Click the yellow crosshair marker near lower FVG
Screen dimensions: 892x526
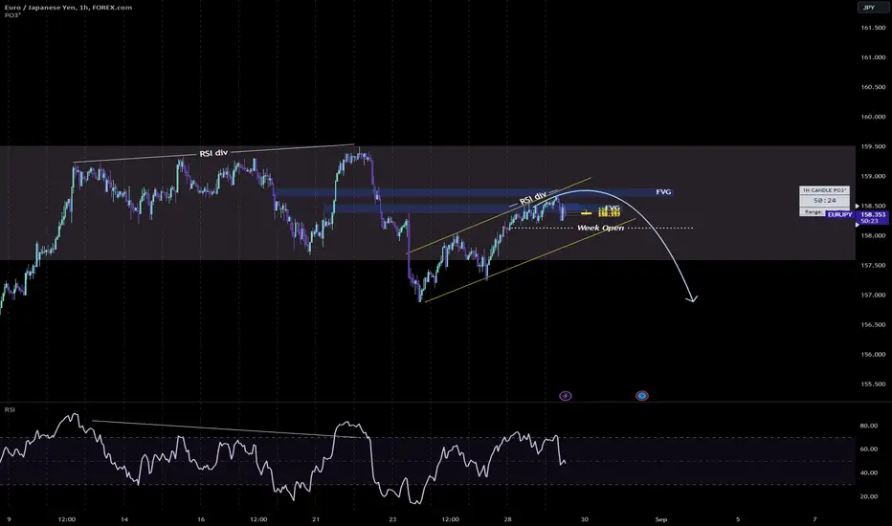(586, 213)
